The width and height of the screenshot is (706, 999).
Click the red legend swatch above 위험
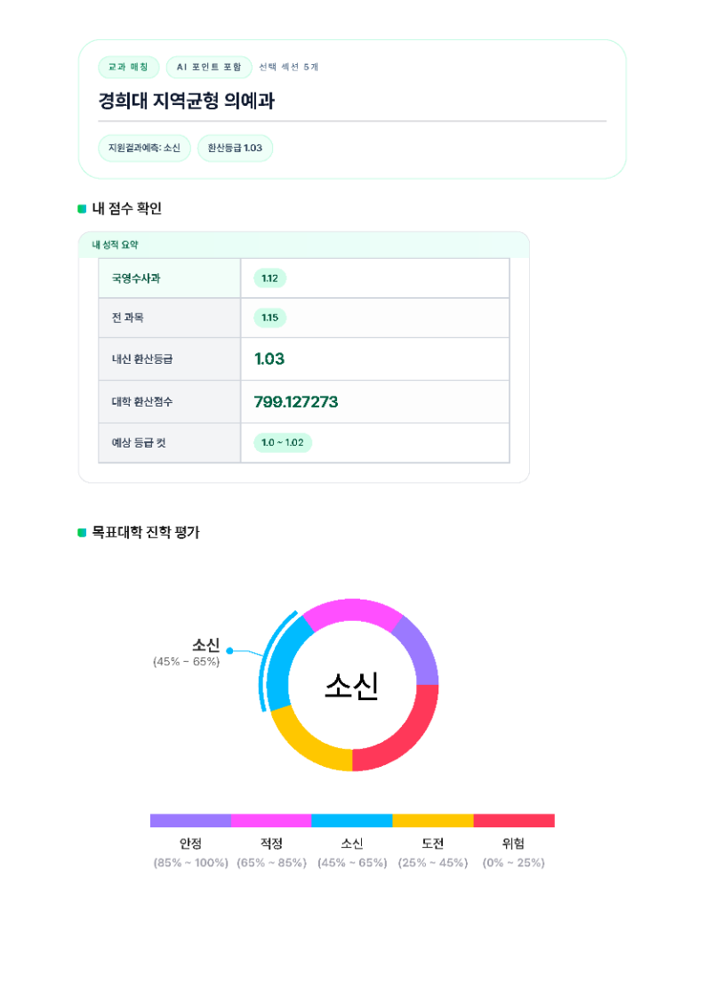(x=514, y=820)
